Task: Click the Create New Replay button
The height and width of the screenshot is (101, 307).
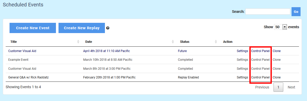Action: point(82,28)
